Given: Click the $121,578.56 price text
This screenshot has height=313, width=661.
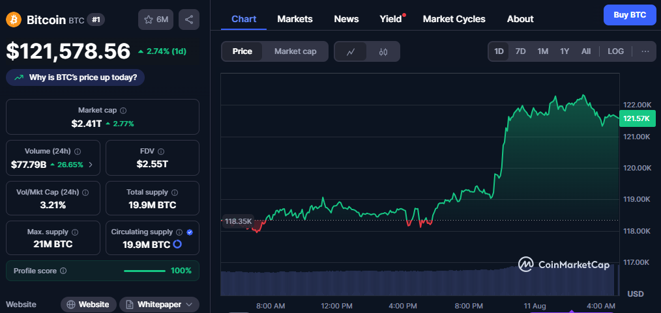Looking at the screenshot, I should [68, 51].
